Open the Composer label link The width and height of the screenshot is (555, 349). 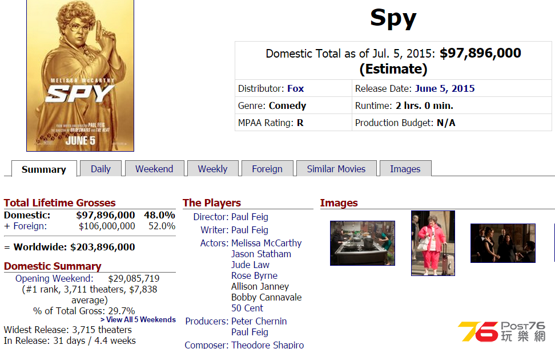(x=207, y=345)
